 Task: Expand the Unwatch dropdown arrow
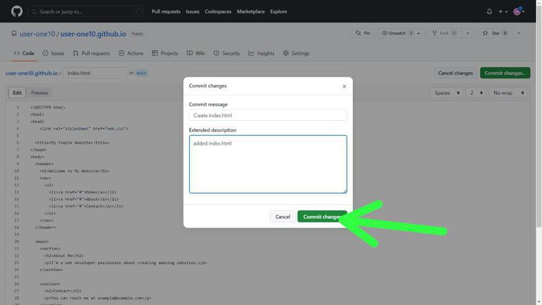click(419, 33)
